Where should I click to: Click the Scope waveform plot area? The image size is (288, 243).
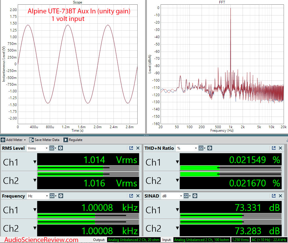tap(77, 64)
